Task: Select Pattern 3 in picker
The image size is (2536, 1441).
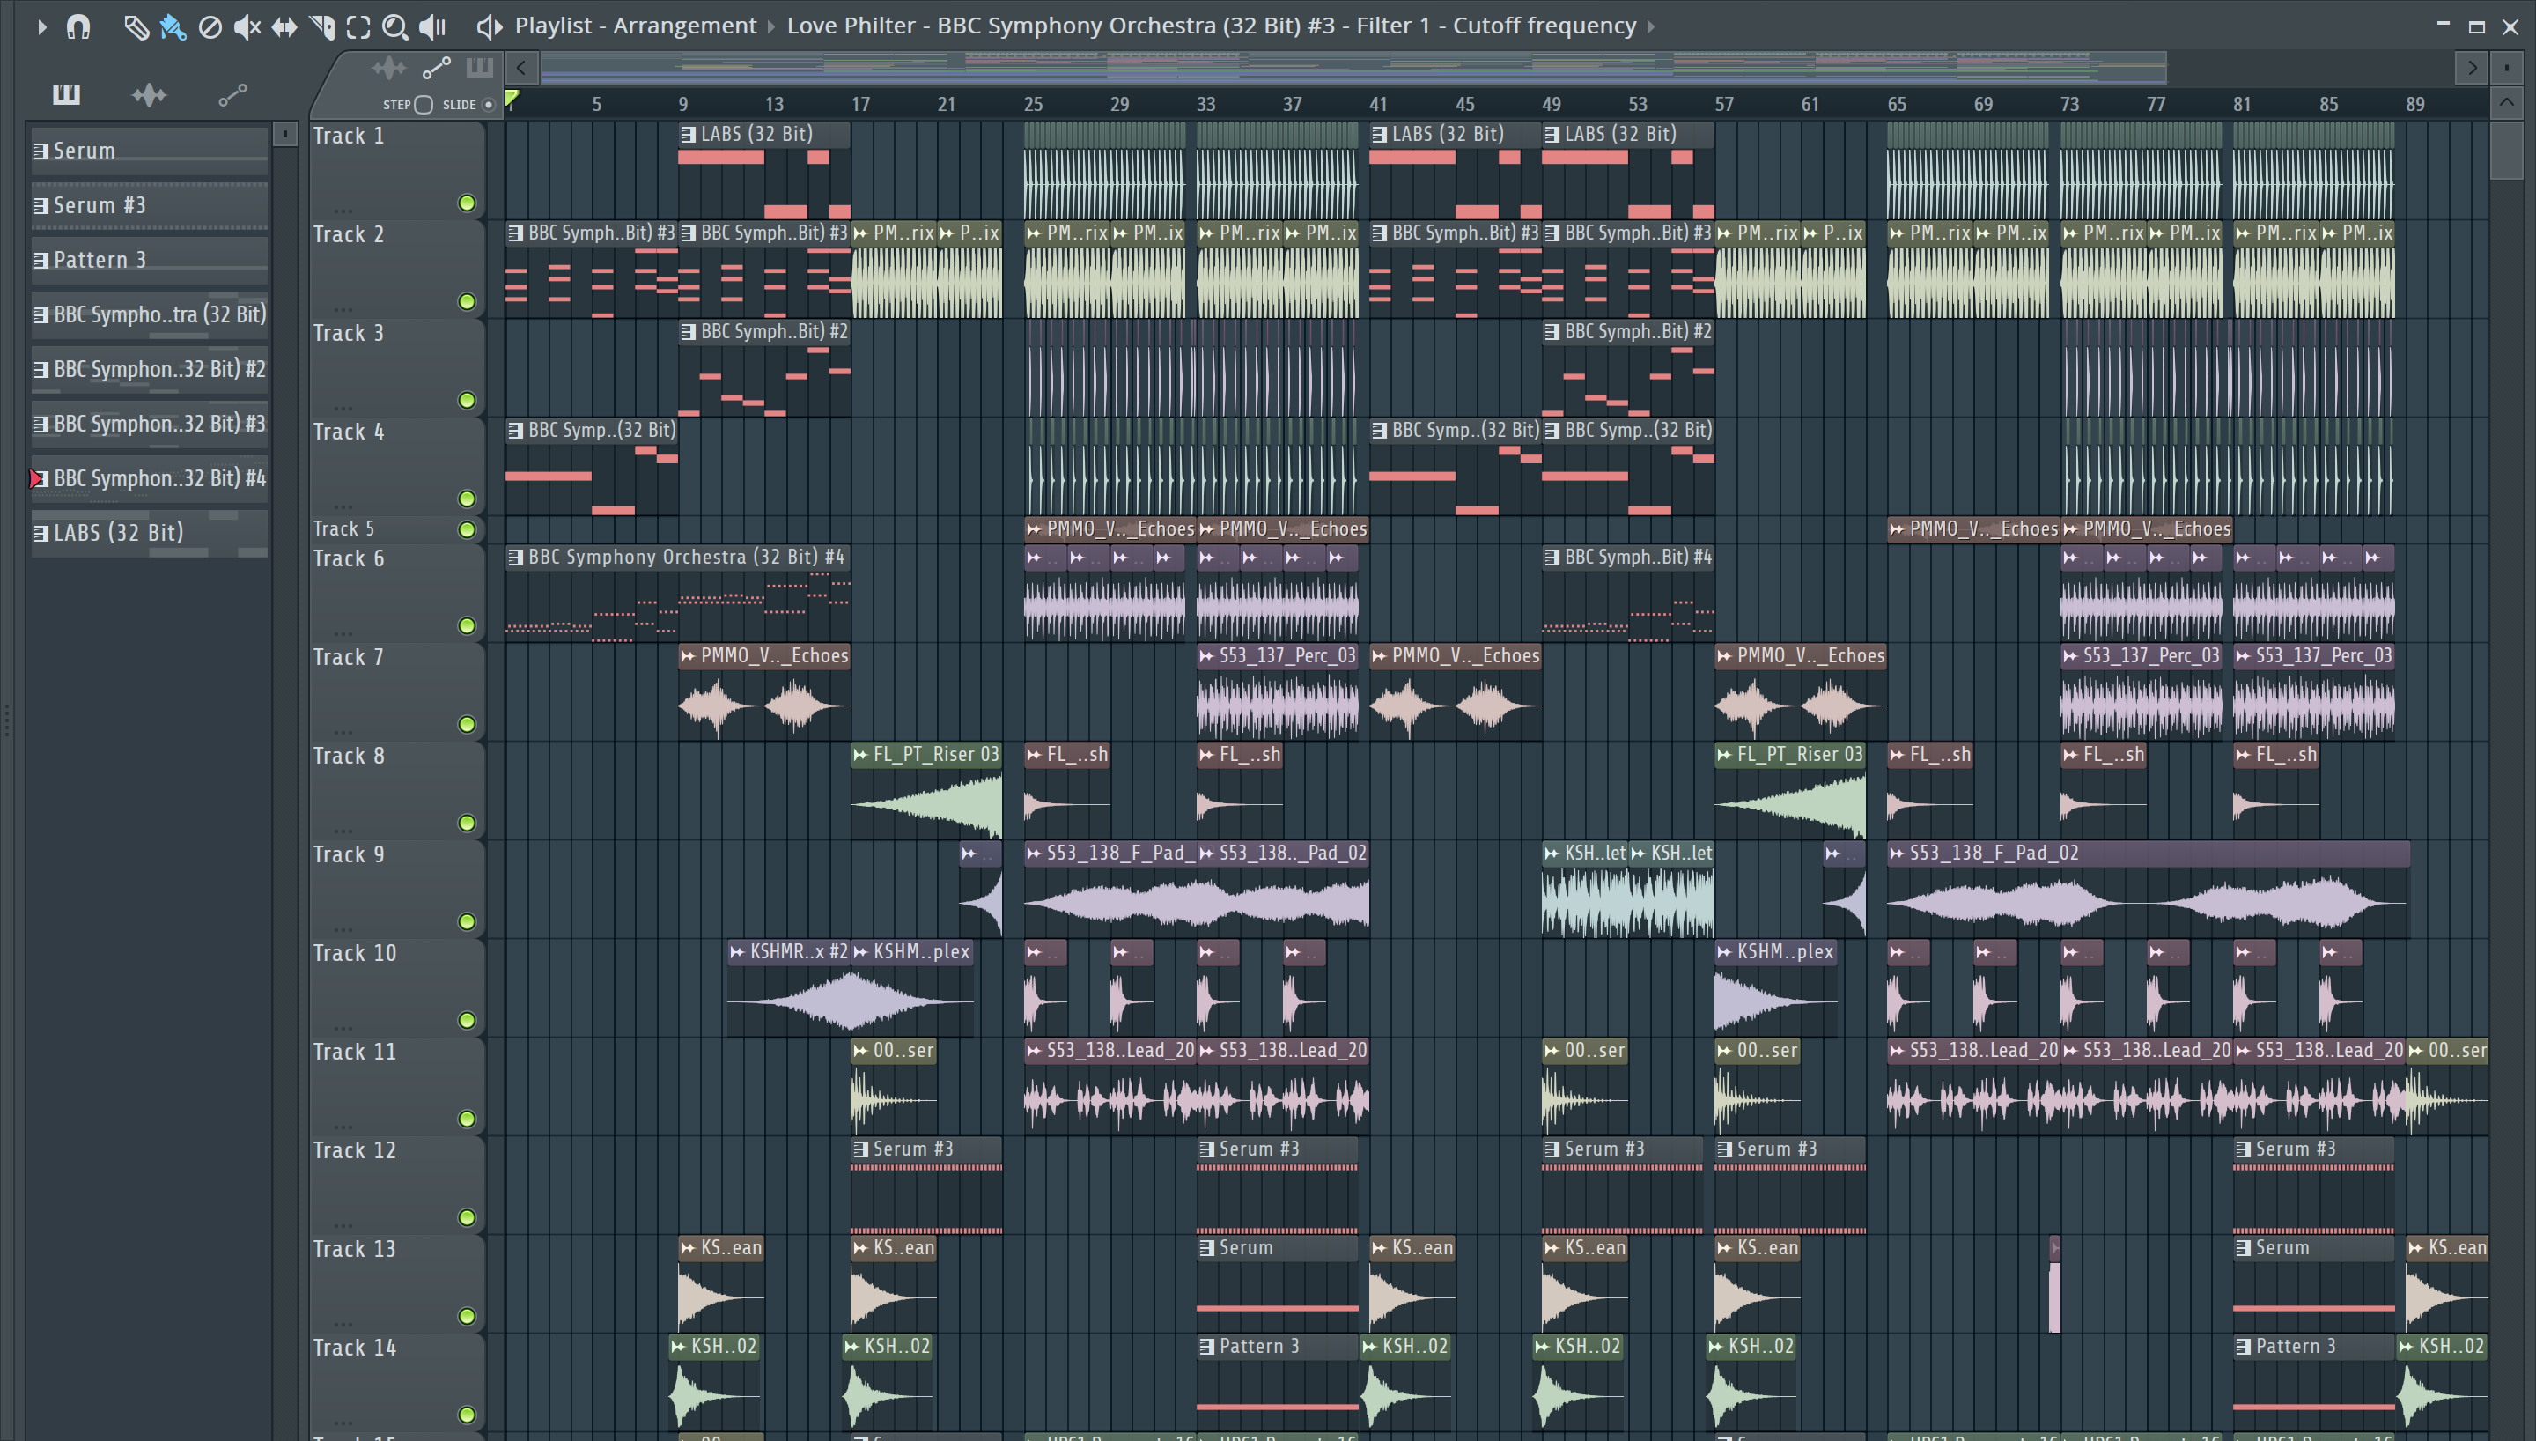Action: [150, 259]
